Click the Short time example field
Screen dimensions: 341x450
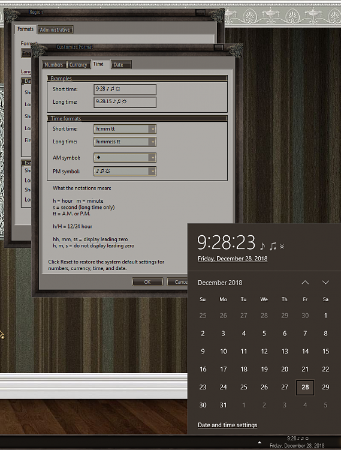[x=125, y=89]
